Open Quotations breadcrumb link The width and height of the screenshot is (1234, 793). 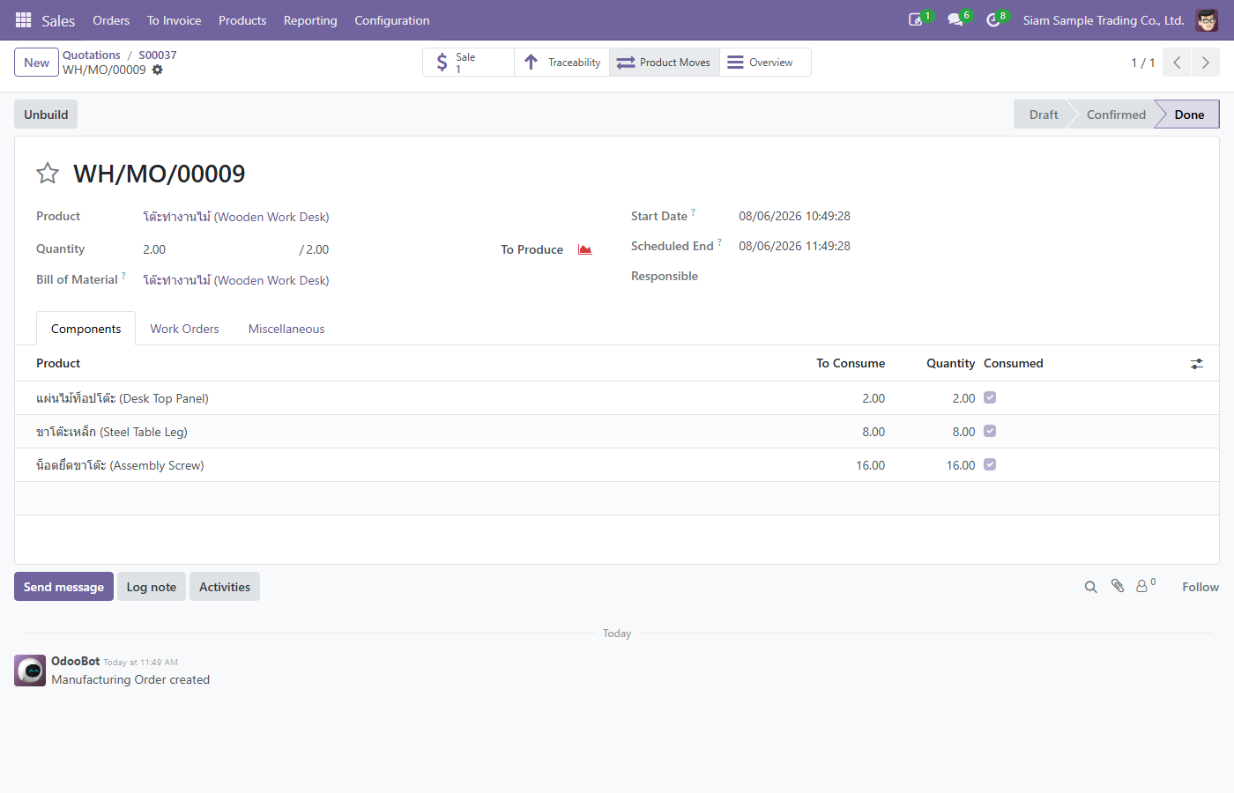(92, 55)
